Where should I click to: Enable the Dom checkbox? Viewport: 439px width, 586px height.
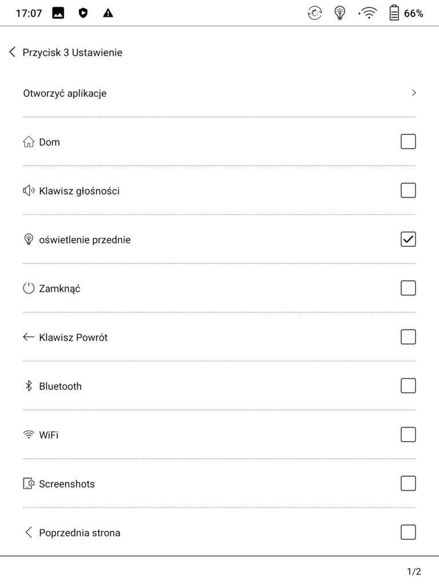click(x=408, y=141)
